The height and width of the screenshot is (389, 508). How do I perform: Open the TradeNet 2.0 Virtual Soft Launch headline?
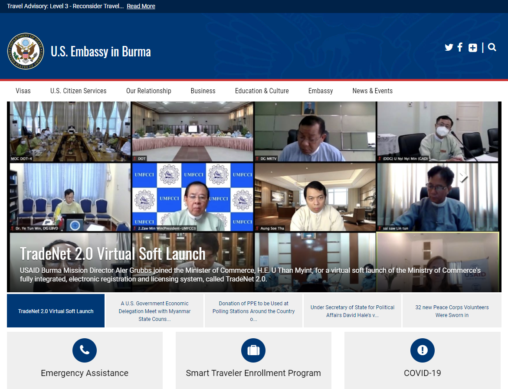(113, 254)
